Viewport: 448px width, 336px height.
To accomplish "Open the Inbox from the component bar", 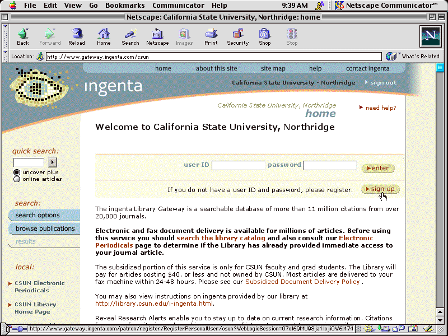I will [x=383, y=329].
